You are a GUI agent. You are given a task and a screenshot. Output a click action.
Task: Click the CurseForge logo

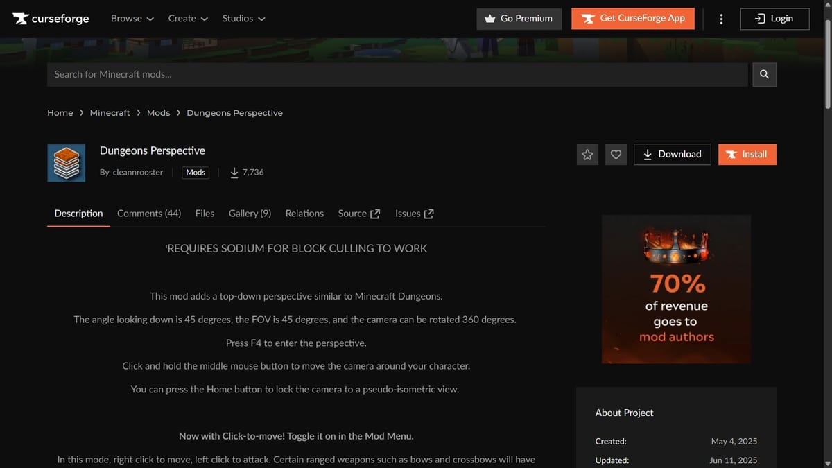coord(50,18)
